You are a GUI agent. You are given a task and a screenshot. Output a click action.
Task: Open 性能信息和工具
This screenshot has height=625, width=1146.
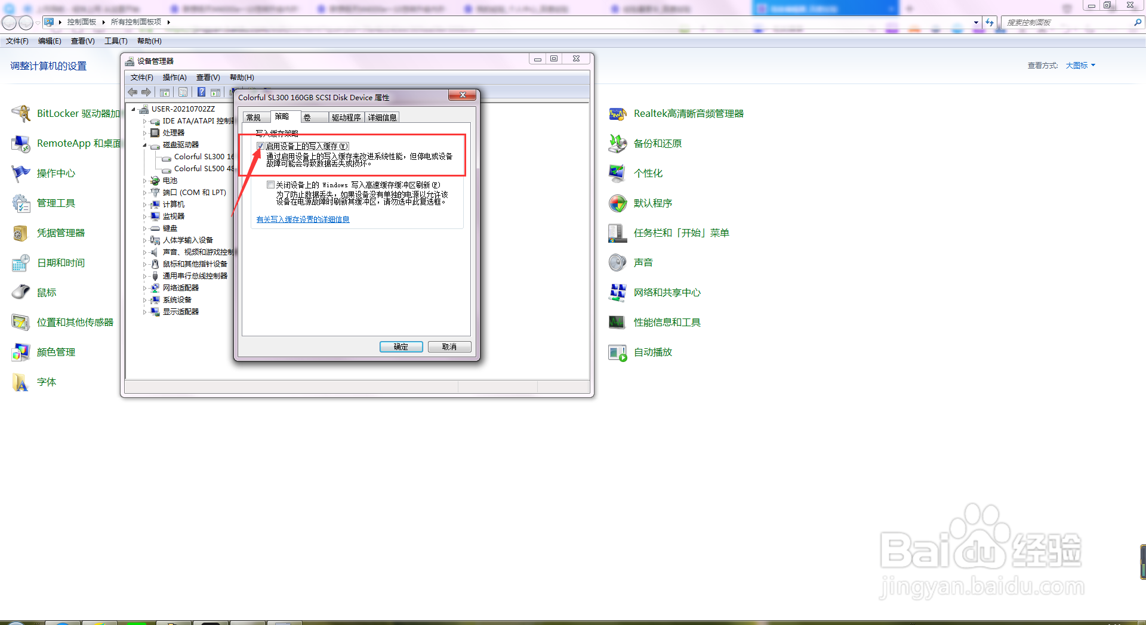click(x=654, y=322)
